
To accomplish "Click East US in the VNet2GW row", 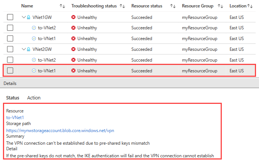I will 237,49.
